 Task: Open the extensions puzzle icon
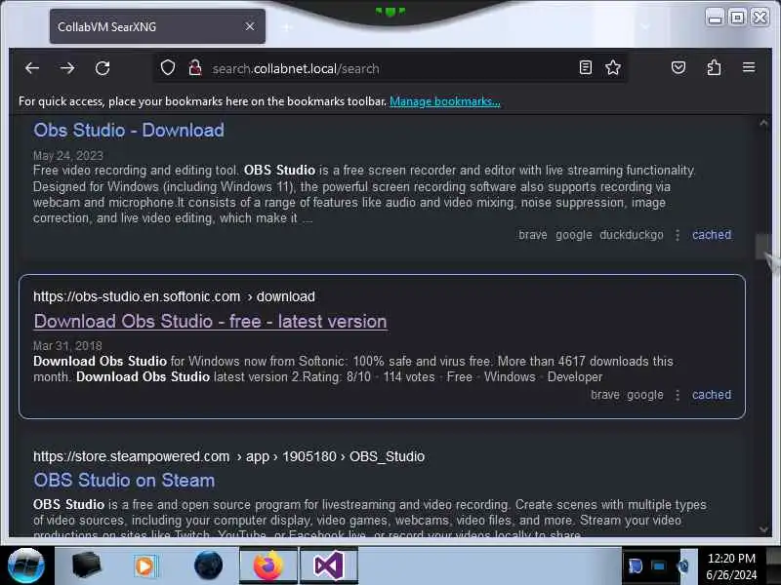pyautogui.click(x=714, y=67)
